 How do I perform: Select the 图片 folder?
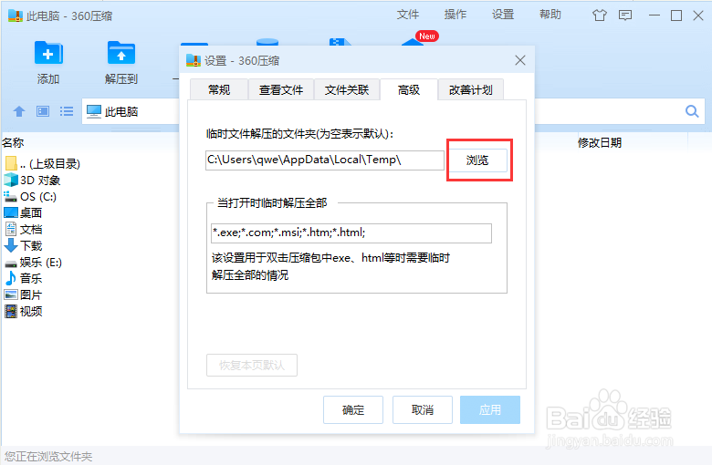point(23,294)
